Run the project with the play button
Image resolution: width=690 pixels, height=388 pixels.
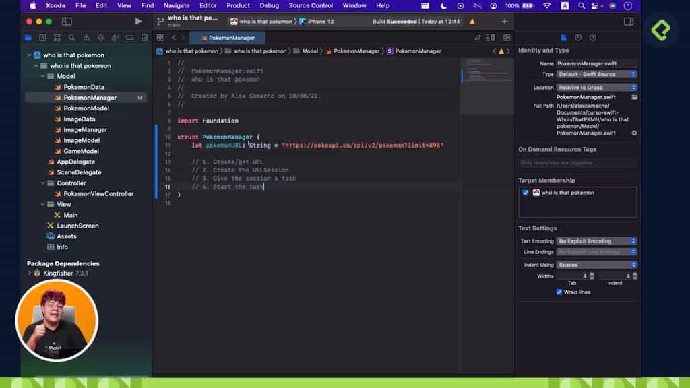(138, 21)
